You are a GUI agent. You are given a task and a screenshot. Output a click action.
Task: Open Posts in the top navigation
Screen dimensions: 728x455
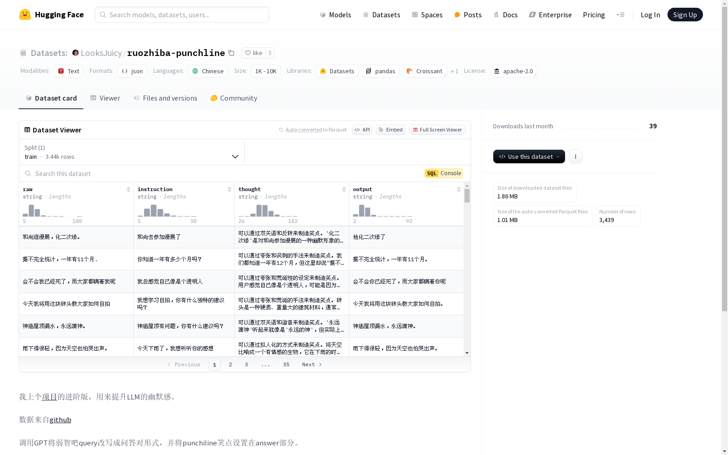pos(468,15)
